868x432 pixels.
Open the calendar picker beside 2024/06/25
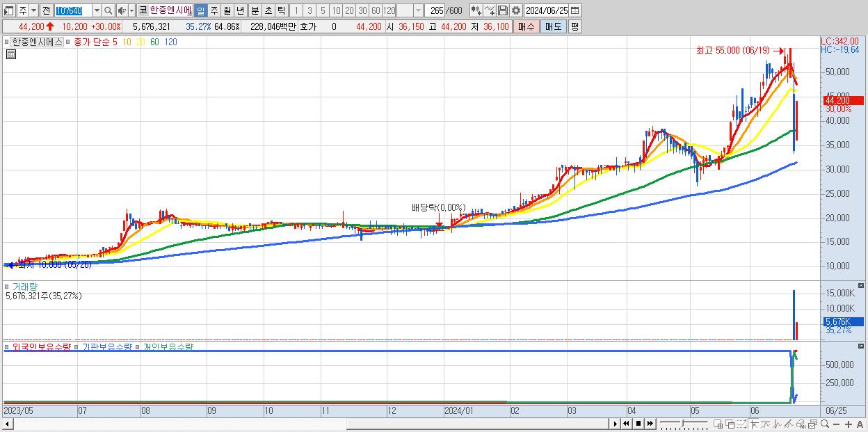click(x=574, y=10)
